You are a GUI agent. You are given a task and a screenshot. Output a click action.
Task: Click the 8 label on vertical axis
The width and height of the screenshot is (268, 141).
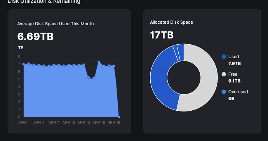pyautogui.click(x=19, y=56)
